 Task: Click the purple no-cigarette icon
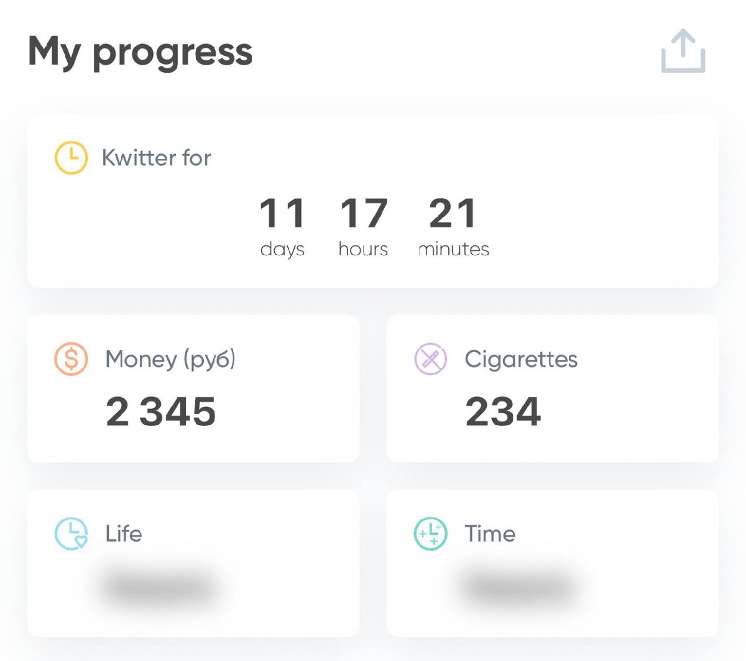[x=430, y=359]
